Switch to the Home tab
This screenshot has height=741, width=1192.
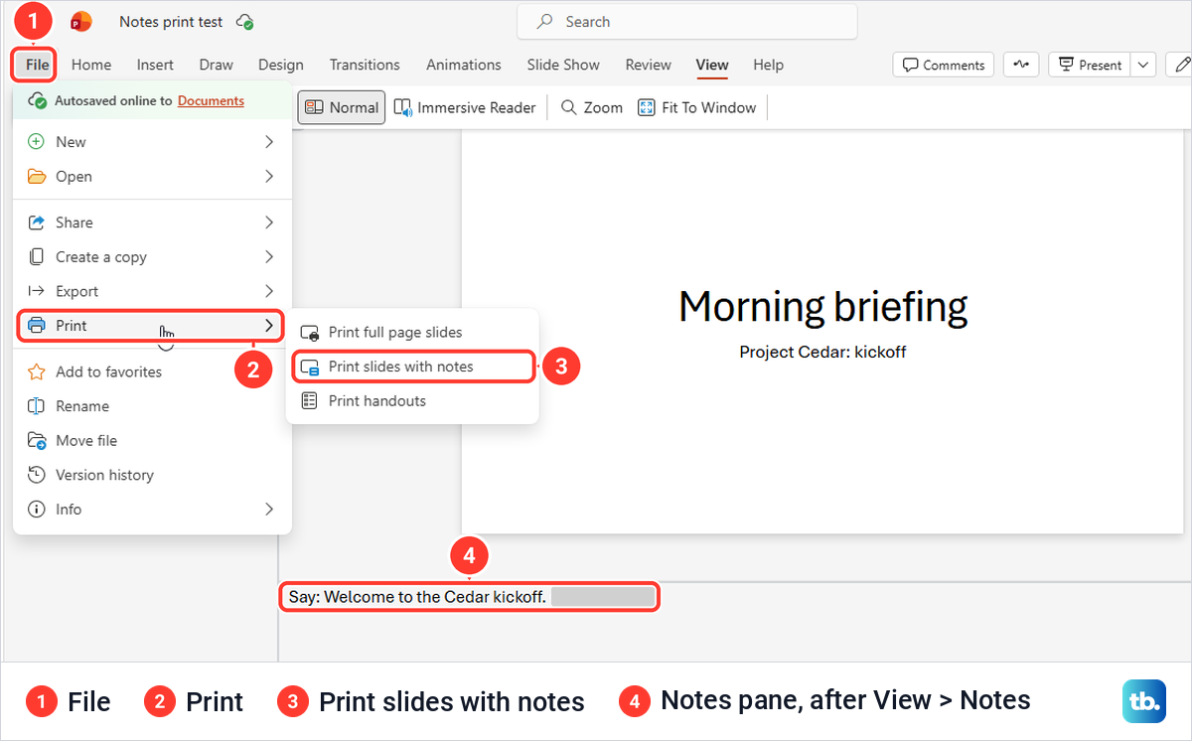click(91, 65)
